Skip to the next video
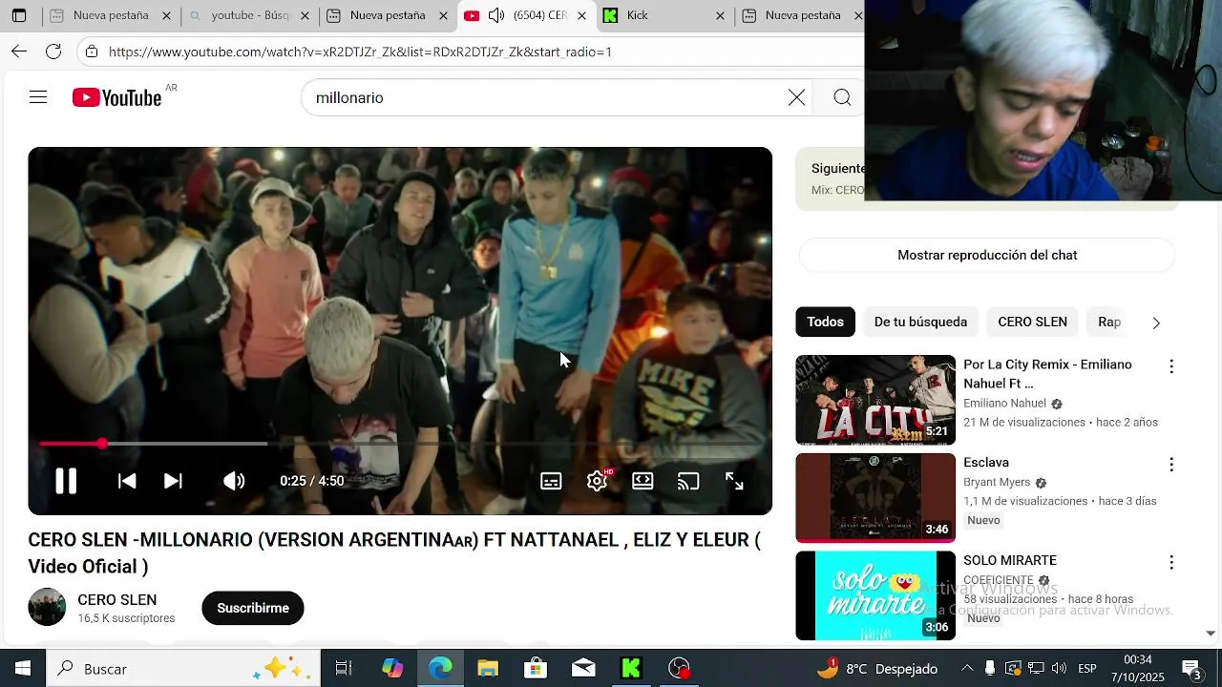 pyautogui.click(x=173, y=481)
